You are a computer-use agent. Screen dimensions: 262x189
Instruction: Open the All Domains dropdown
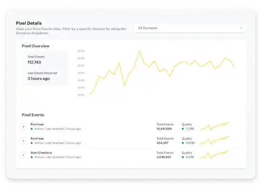(x=190, y=28)
